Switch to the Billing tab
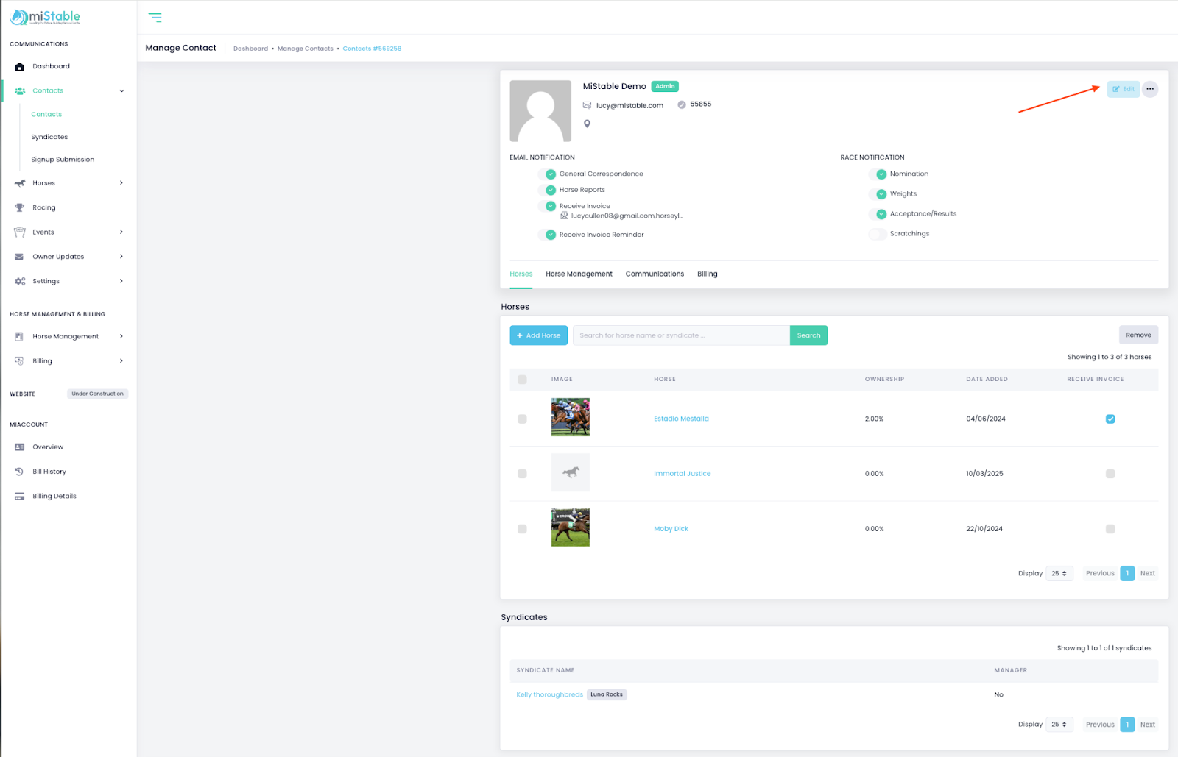The height and width of the screenshot is (757, 1178). coord(707,274)
